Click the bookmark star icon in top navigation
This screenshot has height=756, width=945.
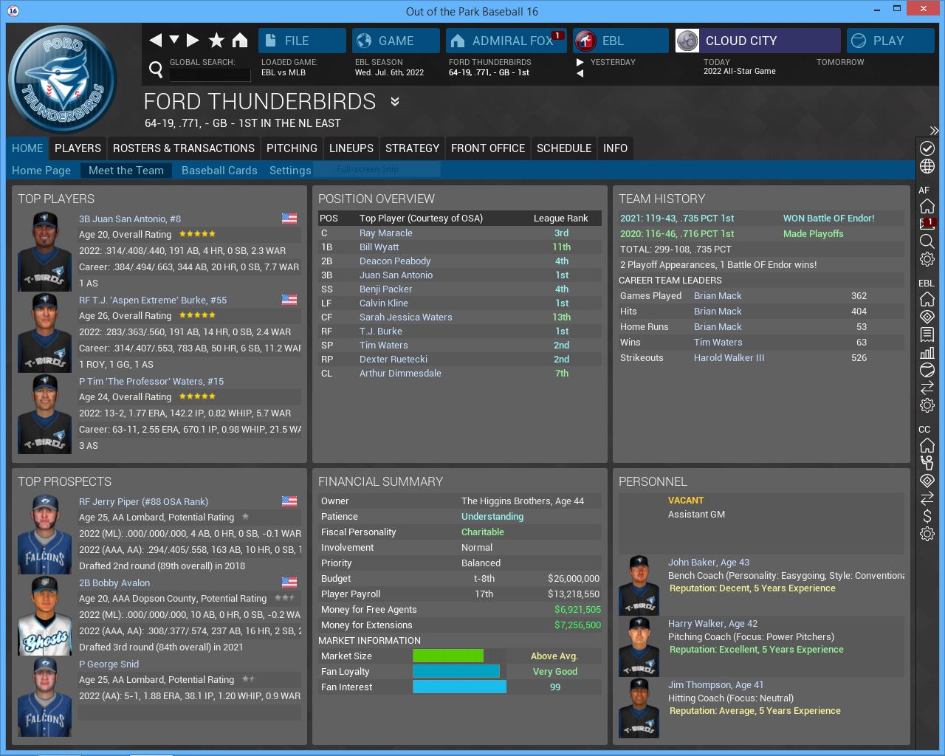click(216, 41)
